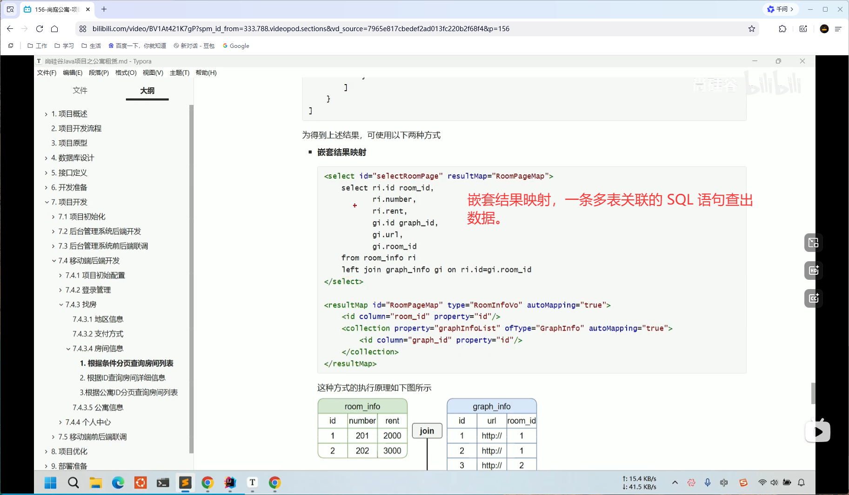Expand the 6. 开发准备 outline node
Image resolution: width=849 pixels, height=495 pixels.
46,187
